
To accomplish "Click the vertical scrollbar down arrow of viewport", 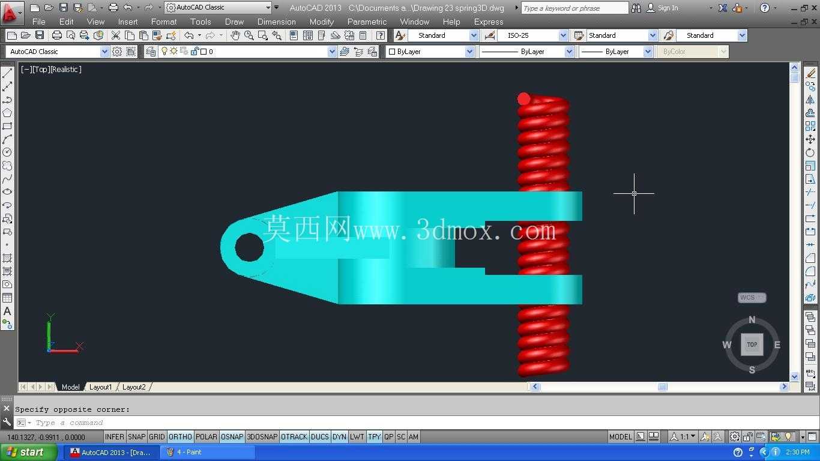I will coord(795,377).
